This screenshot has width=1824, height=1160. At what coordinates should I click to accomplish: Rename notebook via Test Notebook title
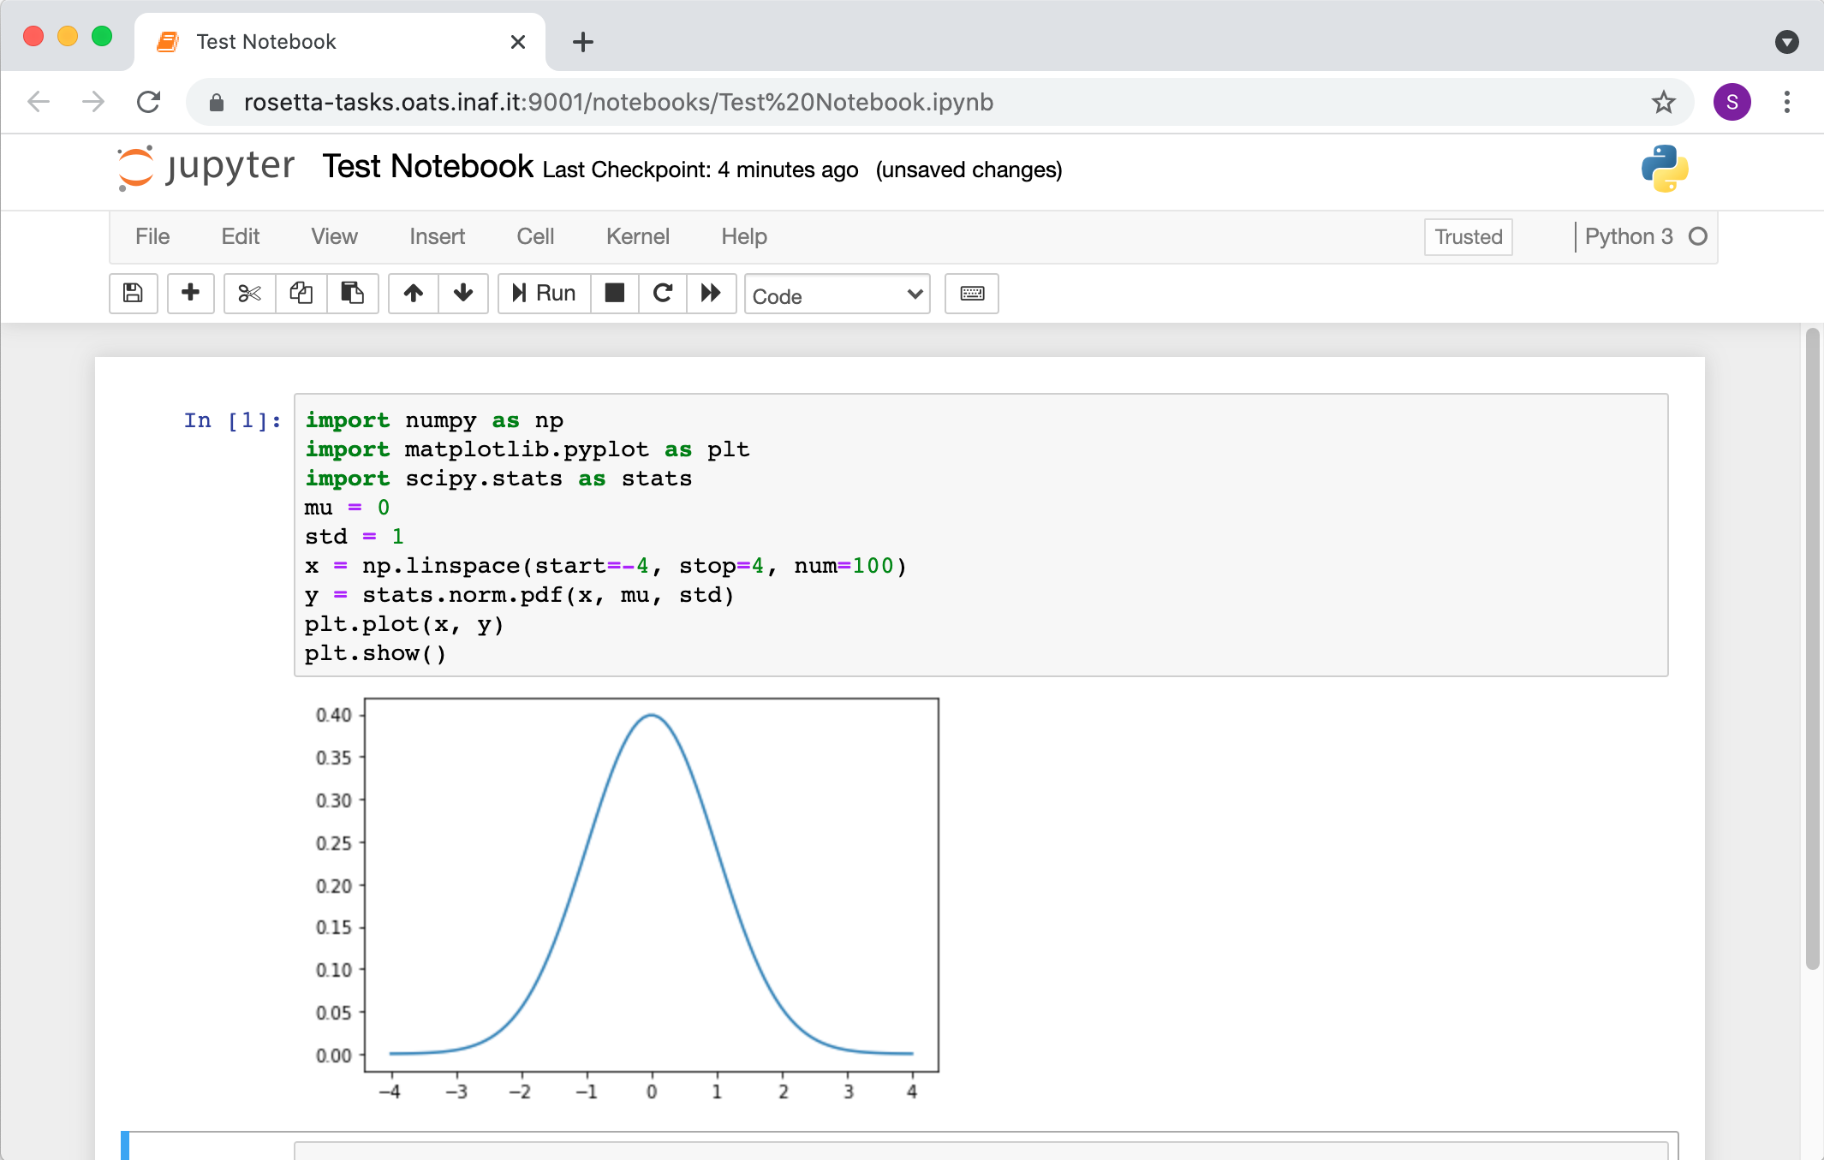(427, 167)
